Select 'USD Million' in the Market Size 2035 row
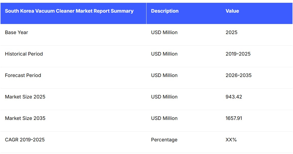 coord(164,118)
